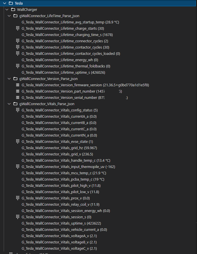Screen dimensions: 197x254
Task: Click dotted grid icon beside Lifetime_charge_starts
Action: click(x=18, y=28)
